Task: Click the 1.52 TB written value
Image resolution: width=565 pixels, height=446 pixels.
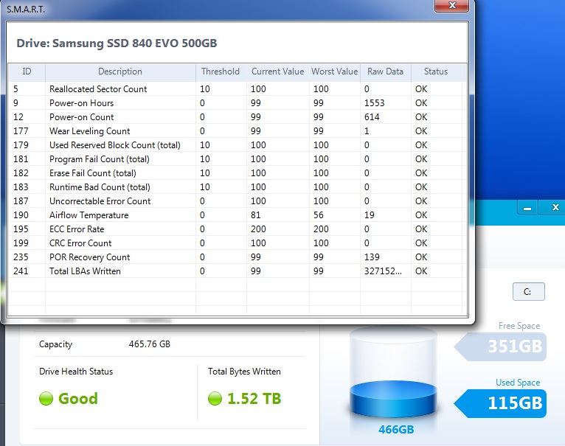Action: [x=254, y=398]
